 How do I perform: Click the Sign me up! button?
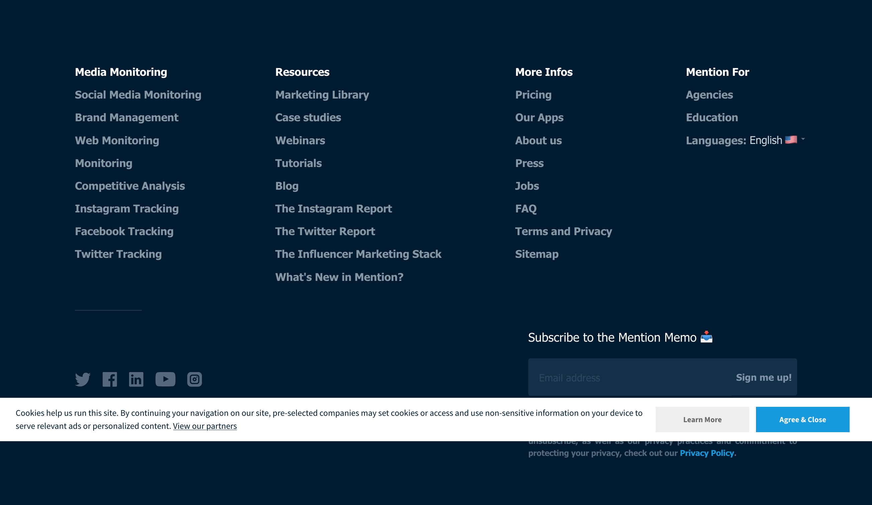(764, 377)
